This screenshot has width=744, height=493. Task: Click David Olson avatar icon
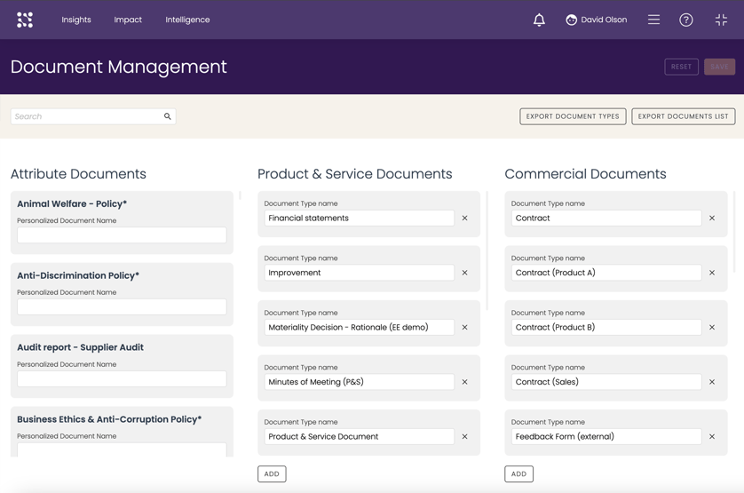tap(571, 20)
